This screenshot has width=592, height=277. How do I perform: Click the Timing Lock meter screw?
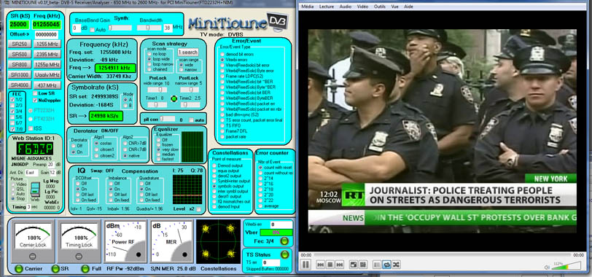[79, 257]
